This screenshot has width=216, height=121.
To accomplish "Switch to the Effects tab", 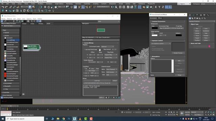I will tap(160, 18).
